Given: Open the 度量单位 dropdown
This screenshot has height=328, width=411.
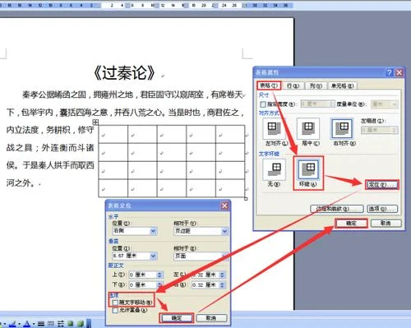Looking at the screenshot, I should (x=384, y=104).
